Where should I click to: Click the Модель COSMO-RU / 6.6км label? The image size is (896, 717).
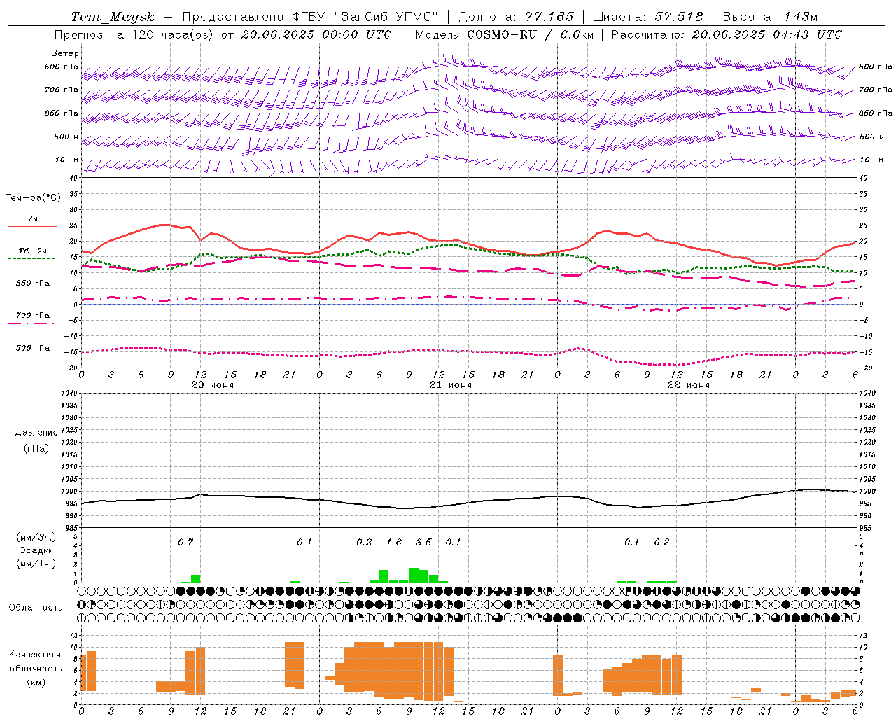pyautogui.click(x=505, y=34)
